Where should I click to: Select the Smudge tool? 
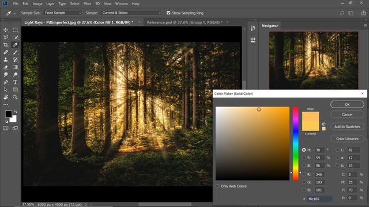click(x=6, y=75)
